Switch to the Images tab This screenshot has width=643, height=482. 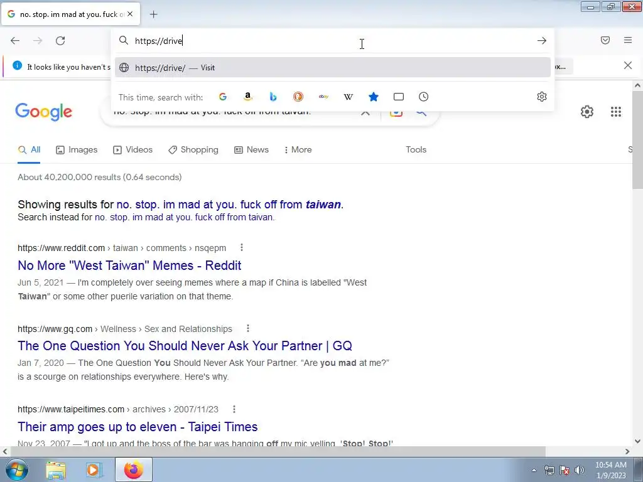point(77,149)
